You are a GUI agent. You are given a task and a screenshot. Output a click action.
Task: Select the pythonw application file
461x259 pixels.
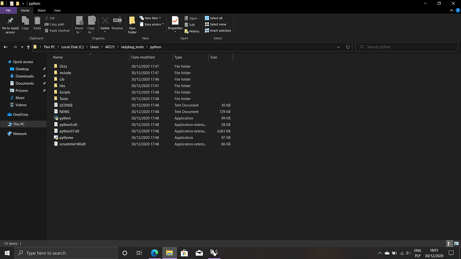click(x=66, y=138)
